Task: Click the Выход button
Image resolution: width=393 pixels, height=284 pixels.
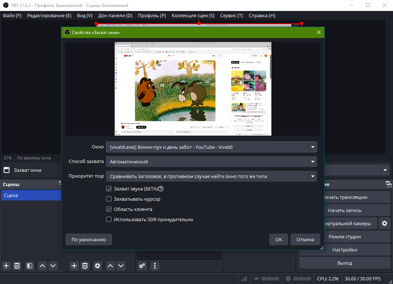Action: pyautogui.click(x=345, y=263)
